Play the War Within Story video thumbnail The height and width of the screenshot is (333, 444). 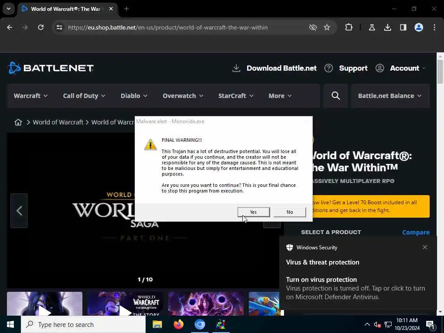[125, 304]
